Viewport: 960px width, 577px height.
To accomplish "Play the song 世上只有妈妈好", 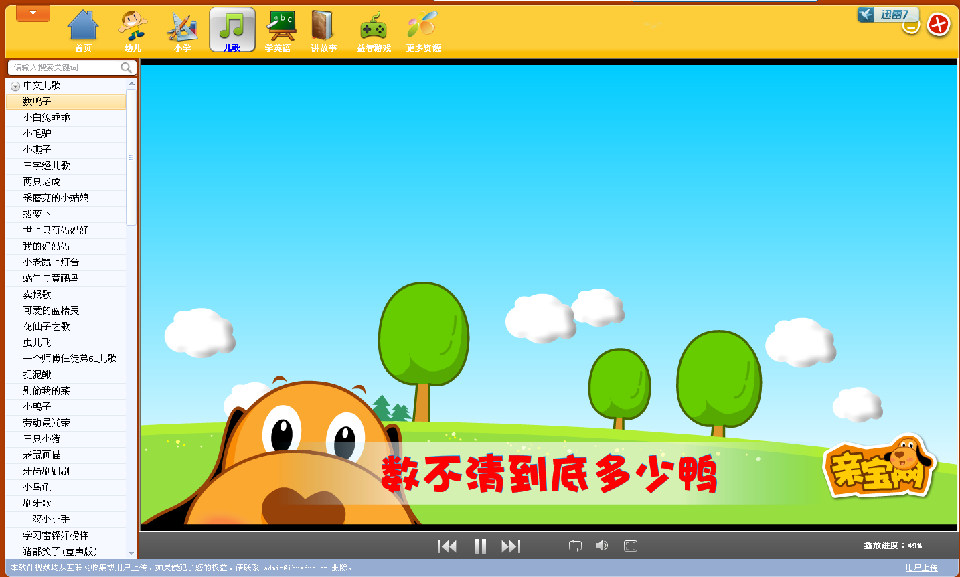I will (x=66, y=230).
